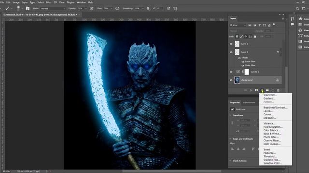Lock image pixels brush icon
The height and width of the screenshot is (173, 309).
[x=241, y=37]
